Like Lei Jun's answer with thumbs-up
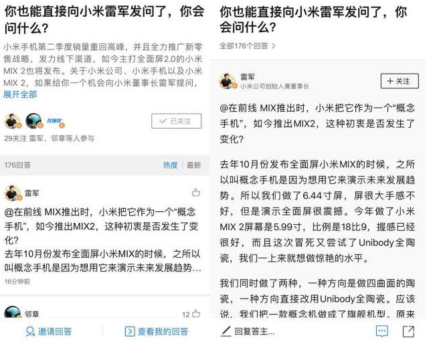 point(196,192)
